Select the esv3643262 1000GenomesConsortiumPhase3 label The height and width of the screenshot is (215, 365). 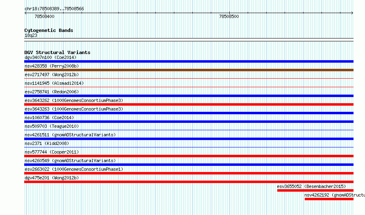click(74, 100)
